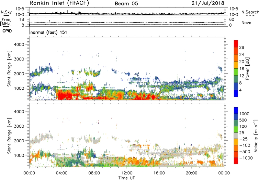Image resolution: width=259 pixels, height=180 pixels.
Task: Click the "04:00" time tick label
Action: (62, 173)
